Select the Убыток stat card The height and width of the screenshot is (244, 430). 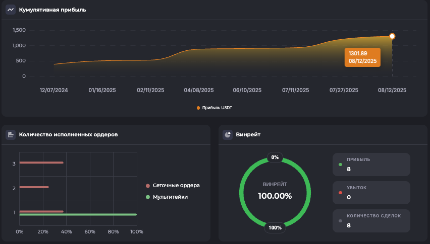371,193
